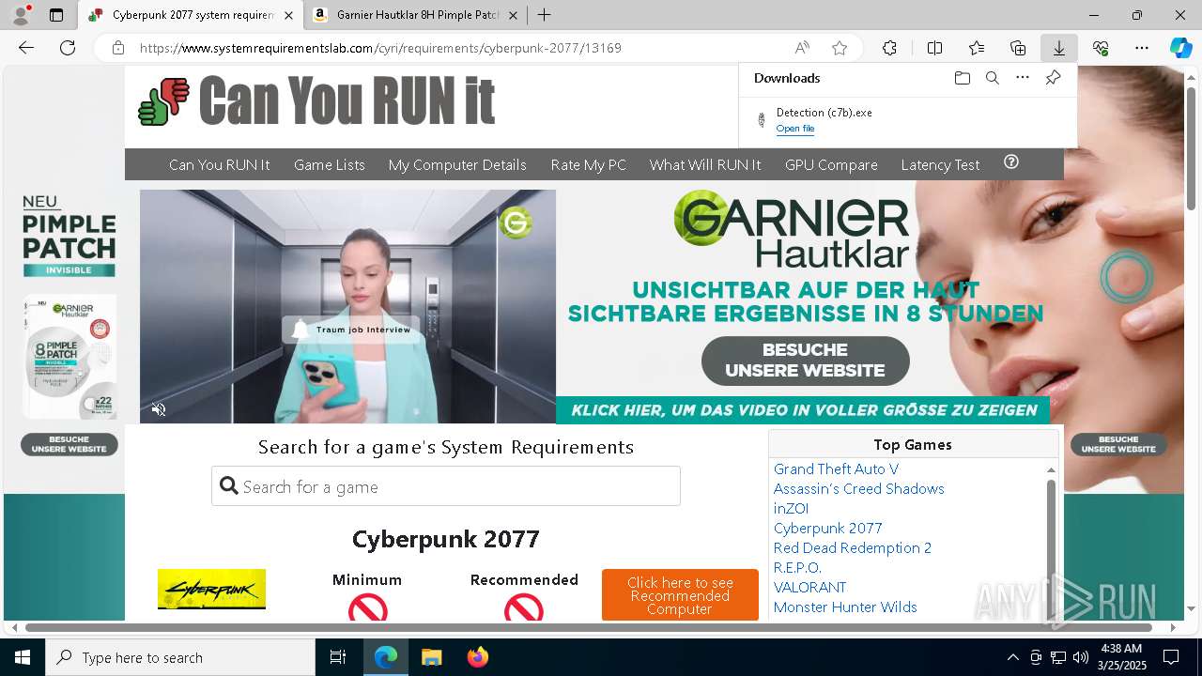Open GPU Compare page
The image size is (1202, 676).
click(831, 164)
